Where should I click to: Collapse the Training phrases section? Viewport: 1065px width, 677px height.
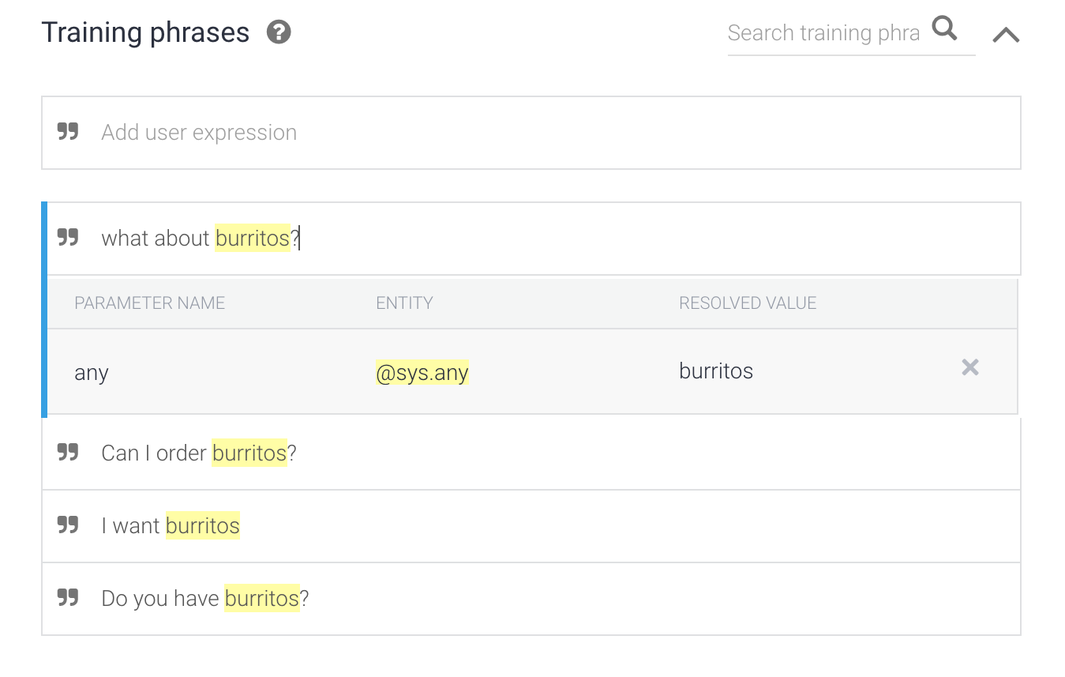(1006, 35)
